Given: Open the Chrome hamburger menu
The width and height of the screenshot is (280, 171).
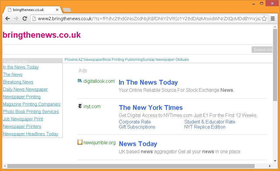Looking at the screenshot, I should point(273,19).
